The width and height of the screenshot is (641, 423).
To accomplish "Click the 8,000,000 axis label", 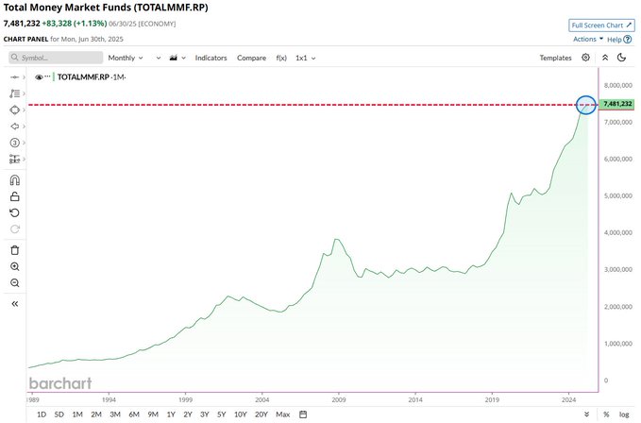I will pyautogui.click(x=618, y=85).
